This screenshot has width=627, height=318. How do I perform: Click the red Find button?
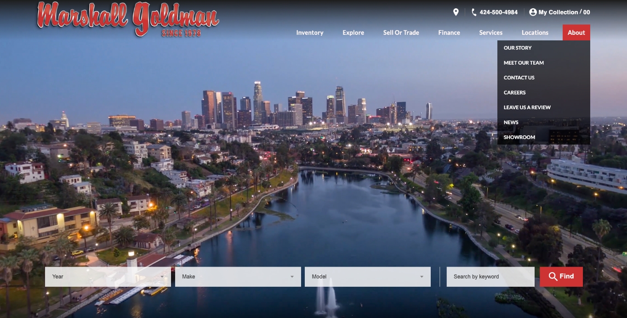561,277
